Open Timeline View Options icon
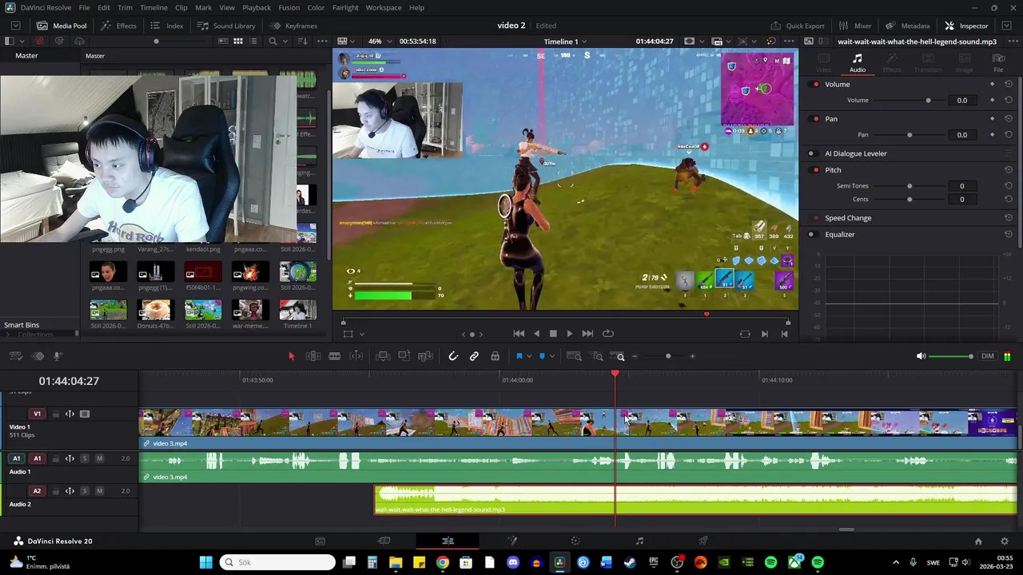 tap(15, 356)
